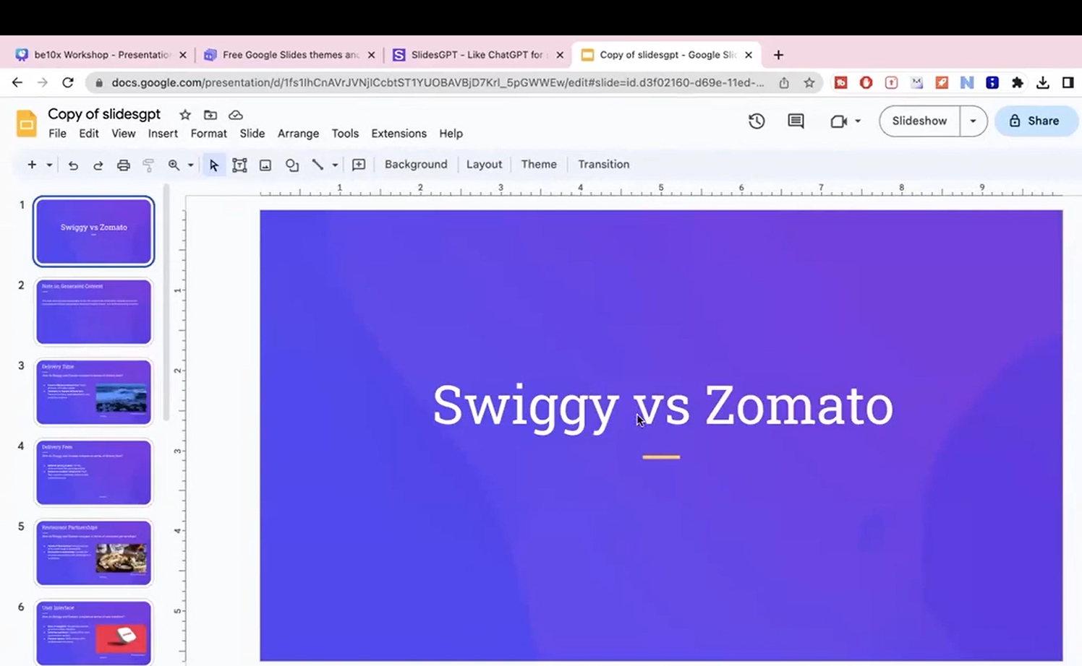The image size is (1082, 666).
Task: Select slide 3 Delivery Time thumbnail
Action: (94, 392)
